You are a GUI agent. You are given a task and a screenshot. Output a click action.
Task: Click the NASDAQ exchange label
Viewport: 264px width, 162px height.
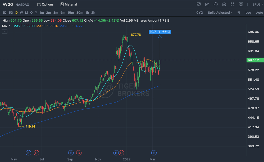pos(22,4)
